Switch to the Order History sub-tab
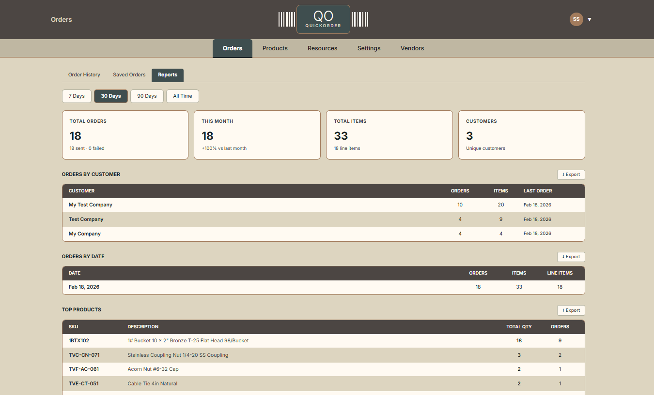The height and width of the screenshot is (395, 654). point(84,75)
